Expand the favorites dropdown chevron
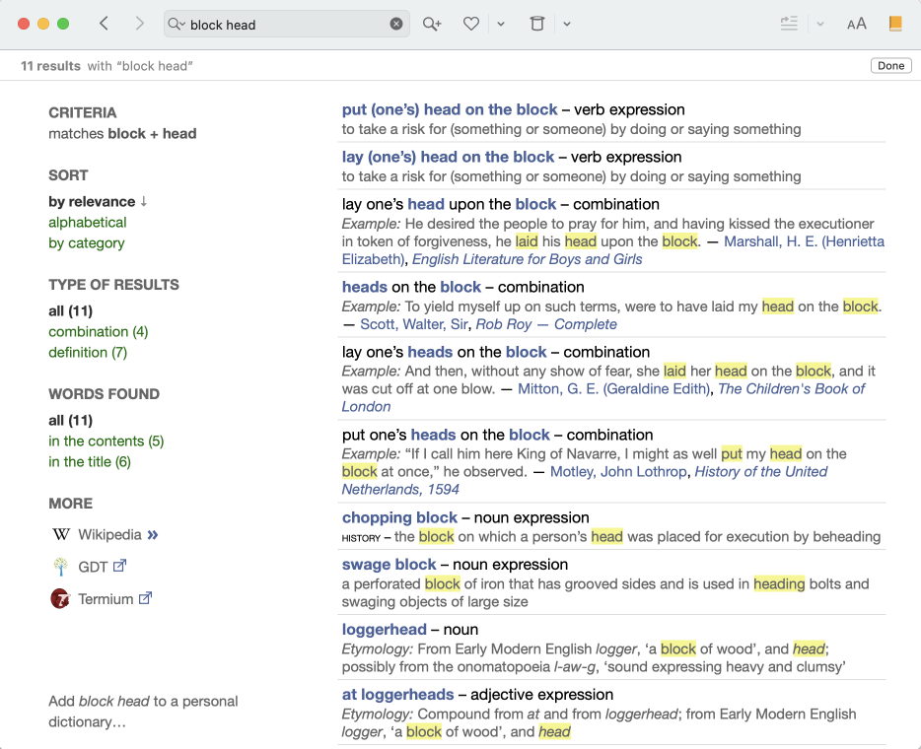 click(x=501, y=24)
